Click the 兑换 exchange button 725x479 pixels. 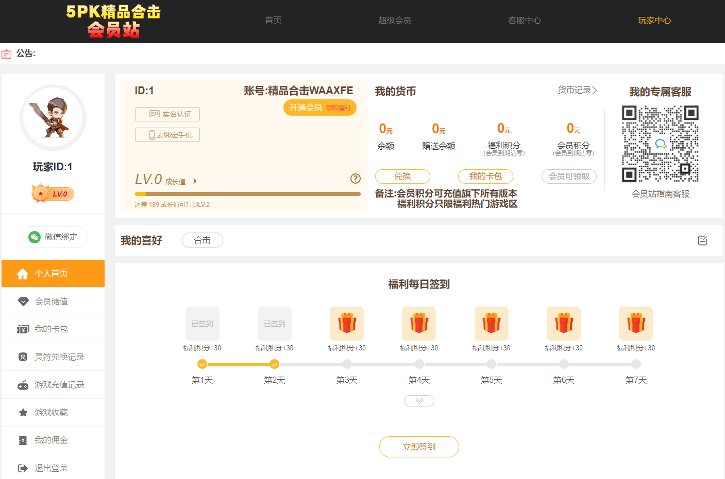(x=402, y=176)
